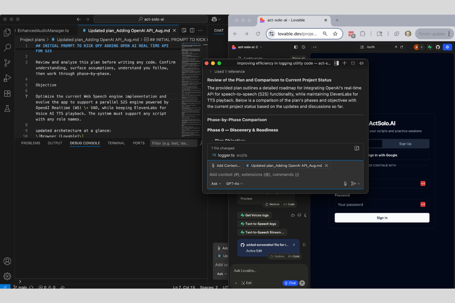Screen dimensions: 455x303
Task: Switch to the TERMINAL panel tab
Action: coord(116,143)
